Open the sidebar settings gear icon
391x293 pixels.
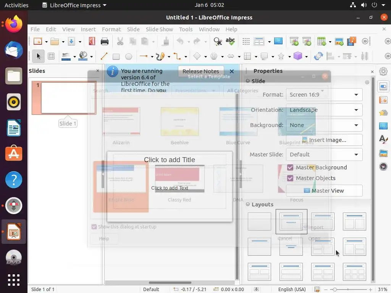click(x=383, y=71)
